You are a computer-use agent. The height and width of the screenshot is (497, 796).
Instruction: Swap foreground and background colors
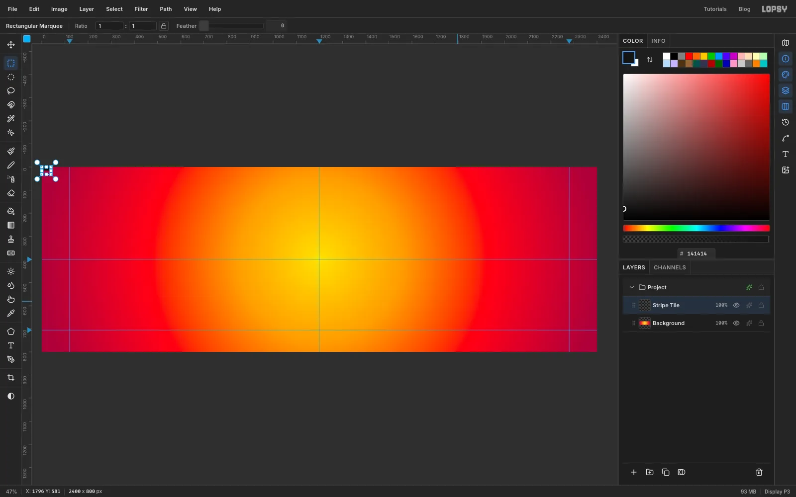tap(650, 60)
